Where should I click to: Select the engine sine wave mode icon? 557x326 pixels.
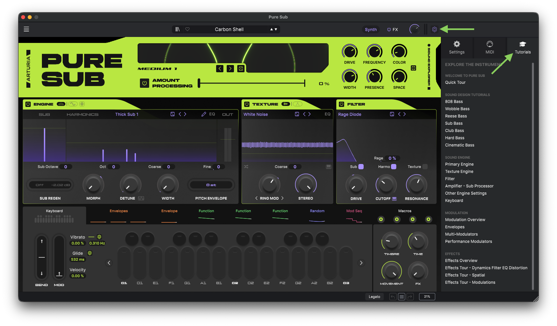point(73,104)
